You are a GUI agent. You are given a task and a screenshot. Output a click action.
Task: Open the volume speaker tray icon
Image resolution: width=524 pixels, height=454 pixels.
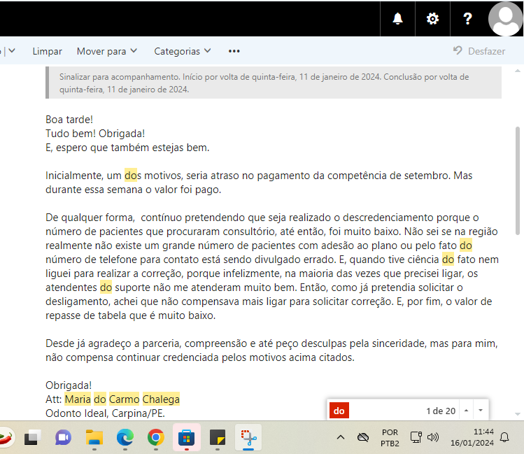(433, 437)
